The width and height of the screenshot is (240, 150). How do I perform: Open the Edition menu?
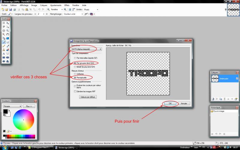13,5
